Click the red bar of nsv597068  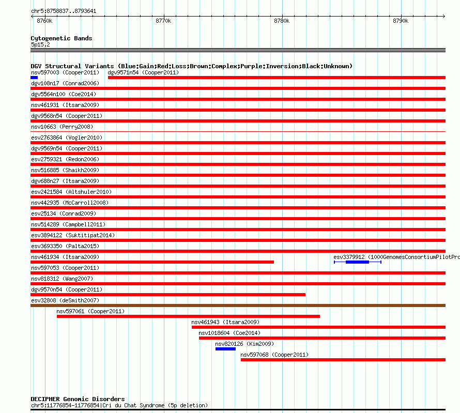pos(343,360)
